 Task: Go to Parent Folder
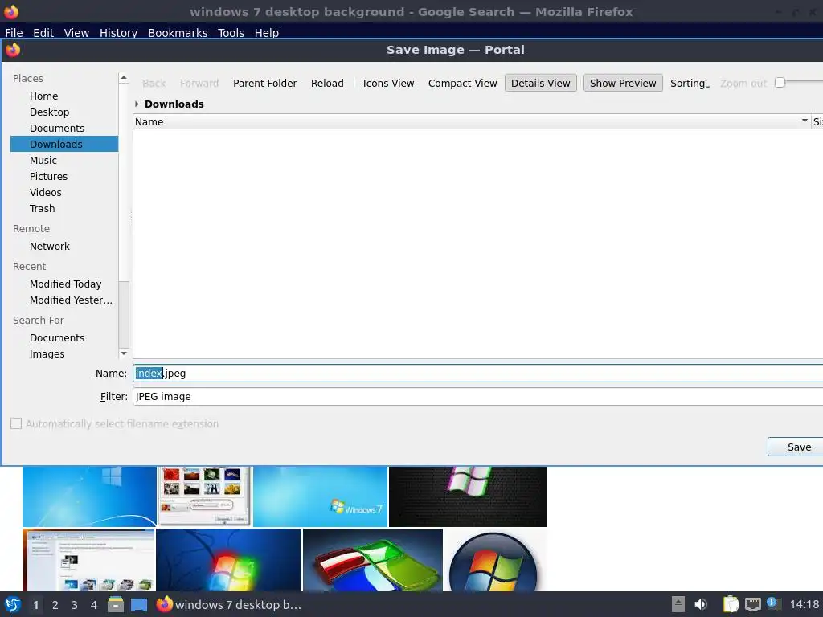tap(265, 83)
